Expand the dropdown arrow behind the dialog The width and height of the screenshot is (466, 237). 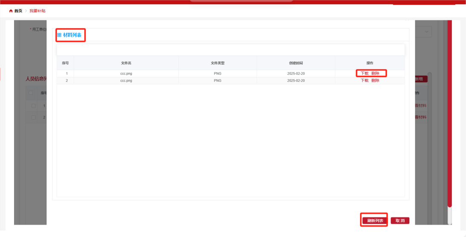click(427, 32)
